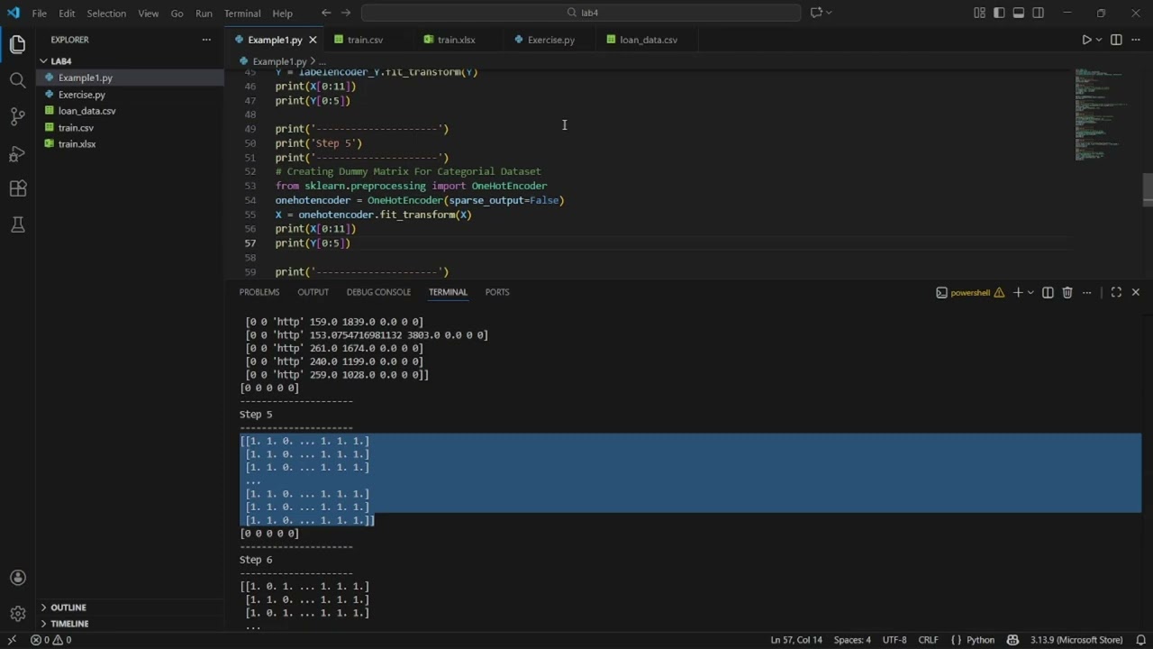Click the lab4 command center search box

[x=581, y=13]
